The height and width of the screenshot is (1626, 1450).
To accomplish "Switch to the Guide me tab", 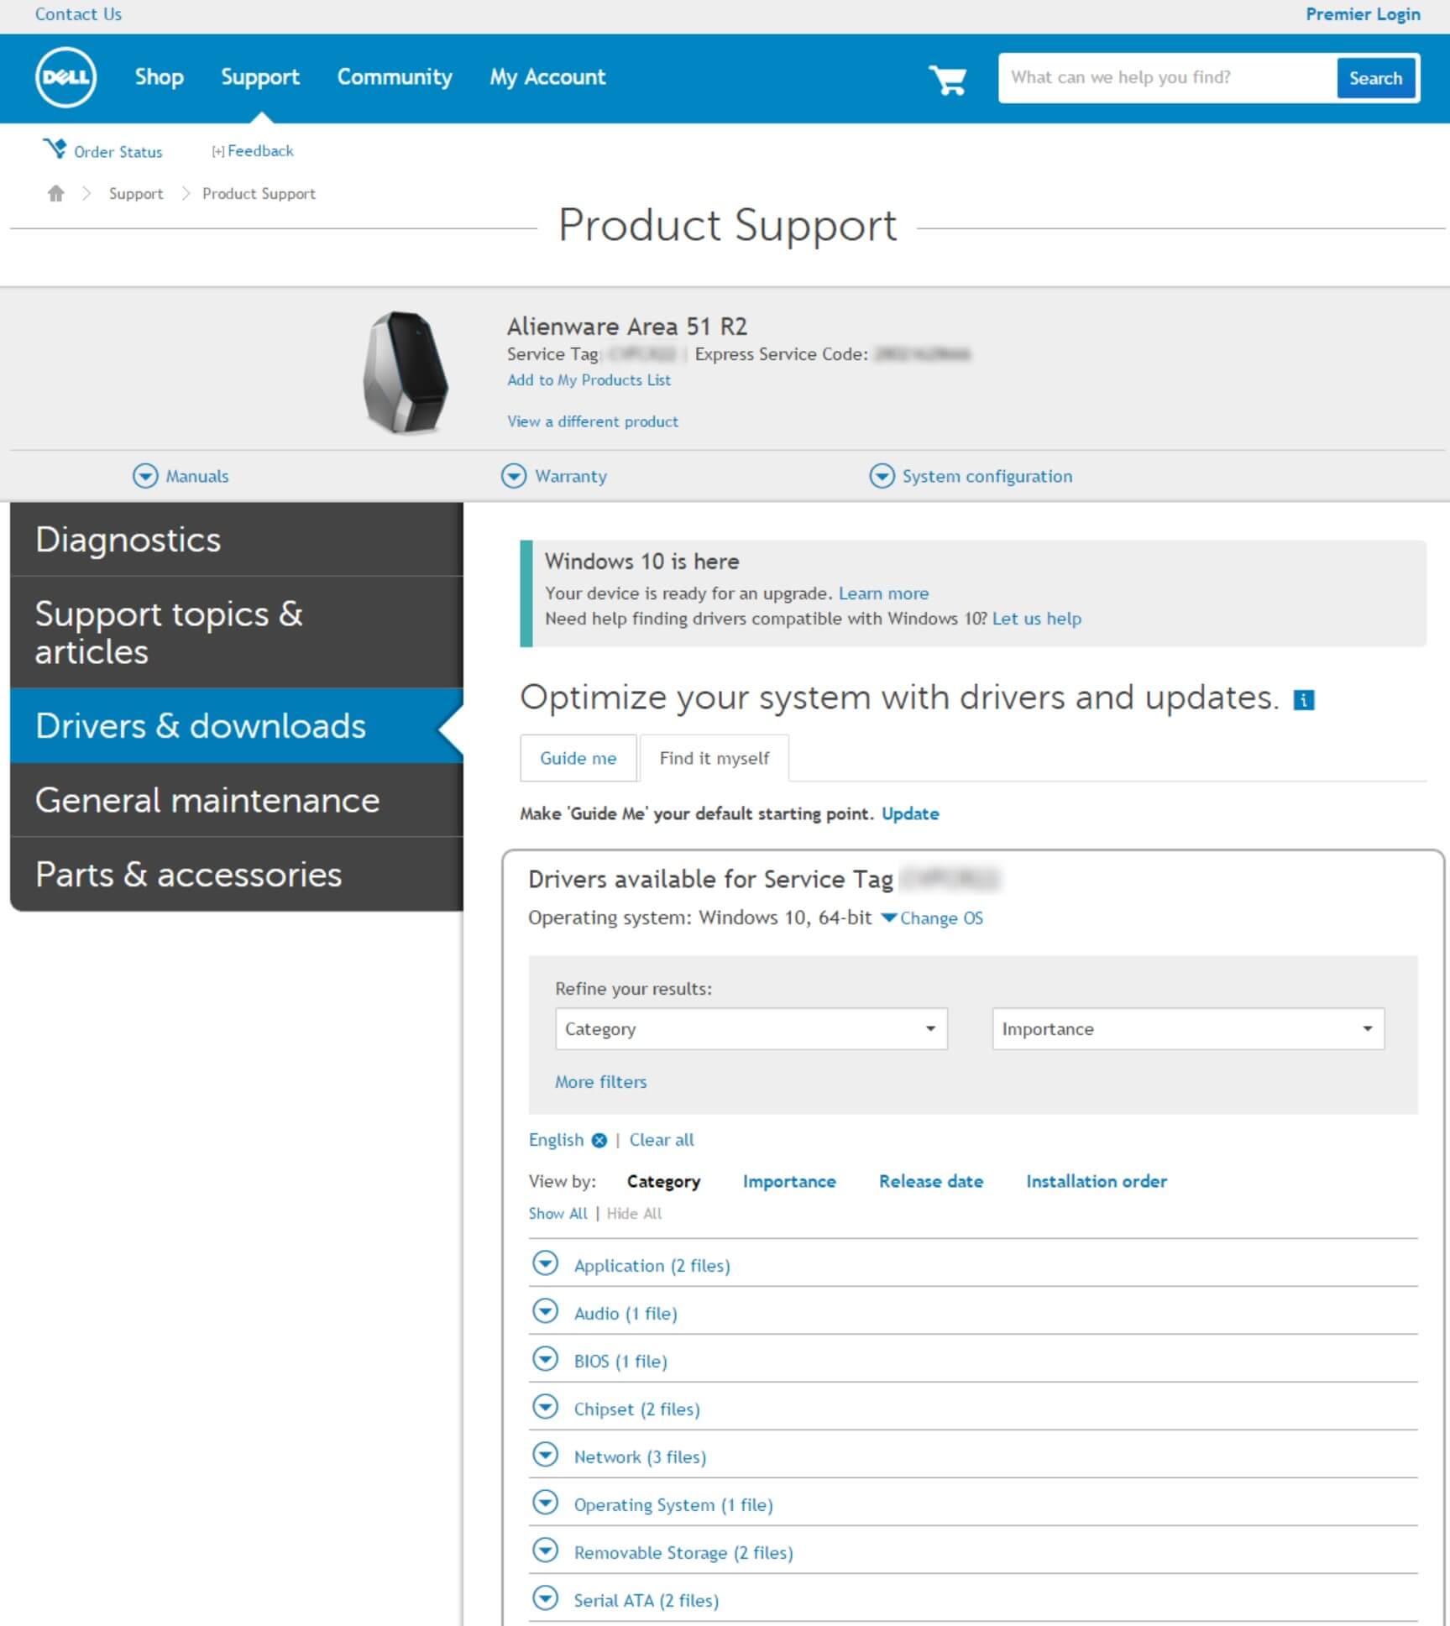I will 578,758.
